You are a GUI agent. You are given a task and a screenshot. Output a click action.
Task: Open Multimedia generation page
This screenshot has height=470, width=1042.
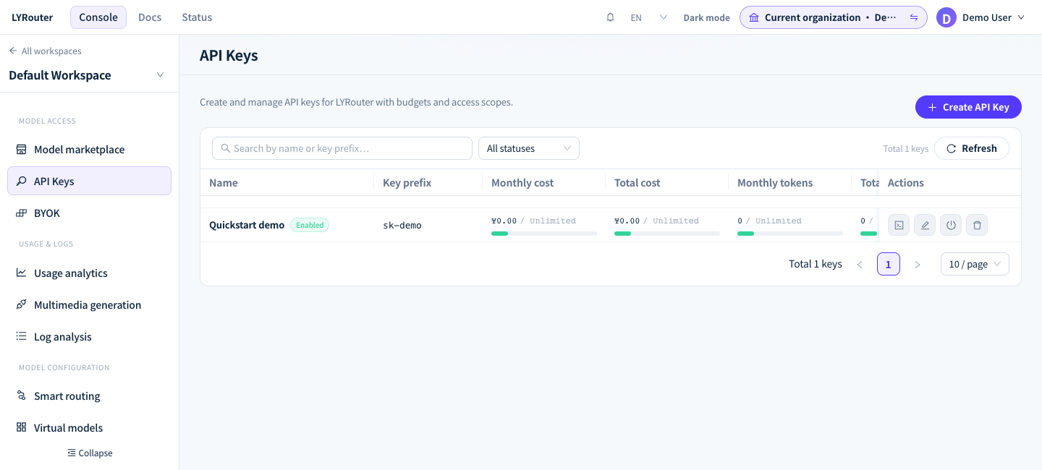[x=89, y=305]
